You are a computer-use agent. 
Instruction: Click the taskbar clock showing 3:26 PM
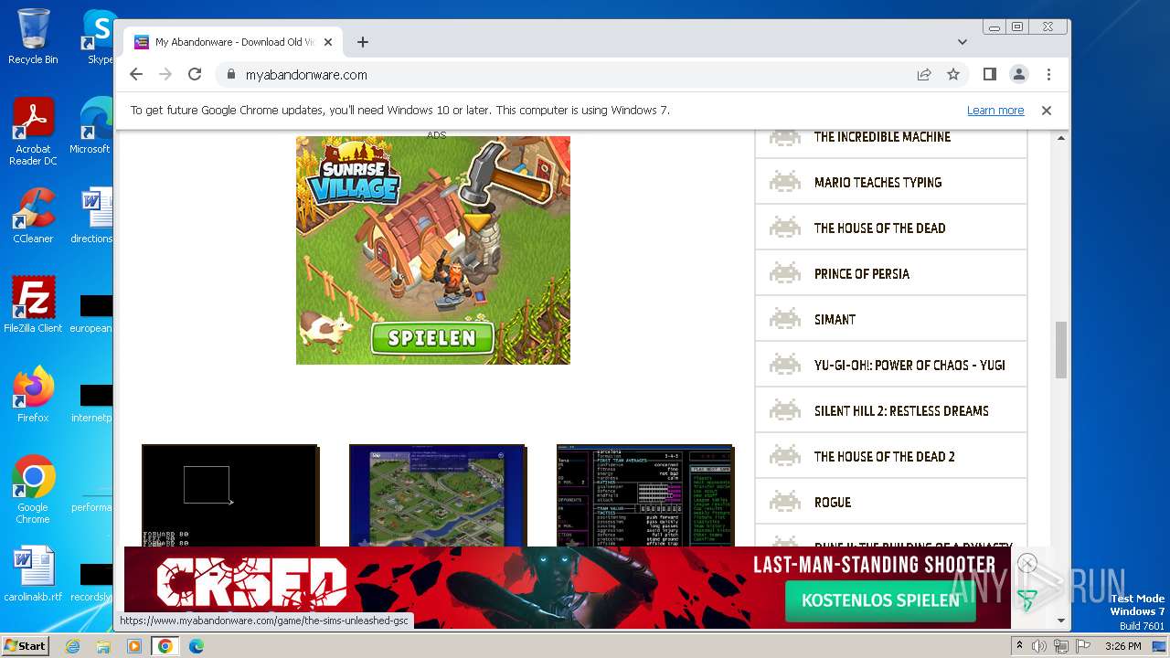click(1122, 646)
